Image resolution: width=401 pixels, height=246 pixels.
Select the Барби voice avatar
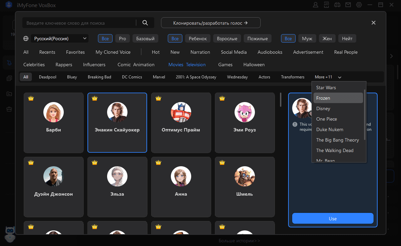(54, 112)
